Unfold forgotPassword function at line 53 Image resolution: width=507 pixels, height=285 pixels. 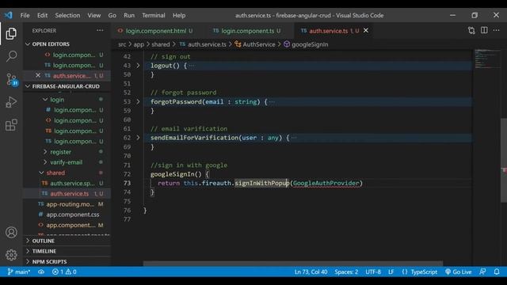pyautogui.click(x=138, y=102)
